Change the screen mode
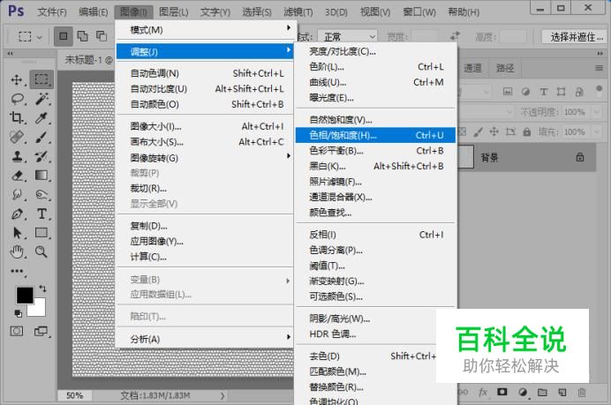 click(41, 332)
